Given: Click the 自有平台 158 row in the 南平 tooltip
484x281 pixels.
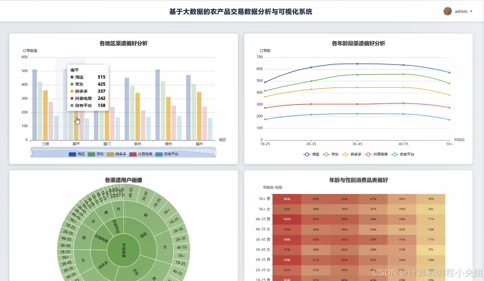Looking at the screenshot, I should 88,106.
